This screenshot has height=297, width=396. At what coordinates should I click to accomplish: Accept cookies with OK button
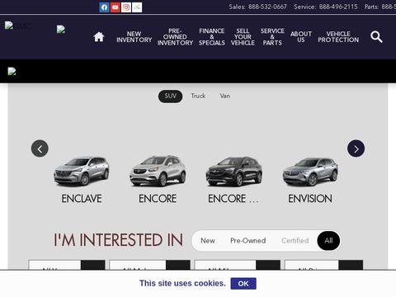coord(243,284)
